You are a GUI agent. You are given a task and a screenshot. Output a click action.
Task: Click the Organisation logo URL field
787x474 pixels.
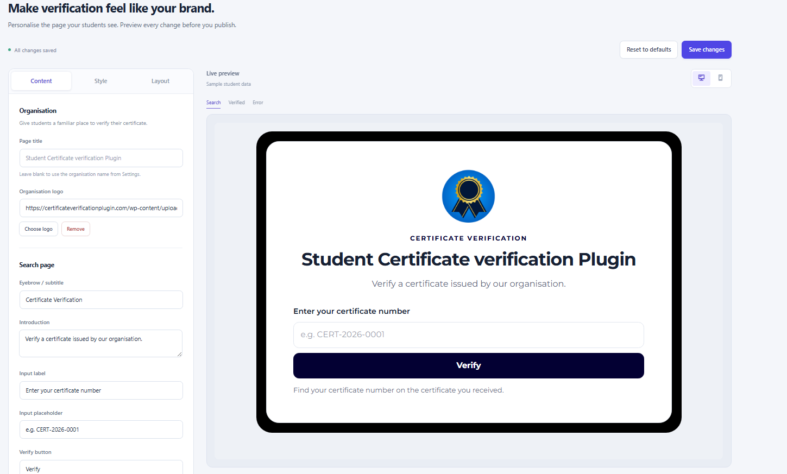tap(101, 208)
